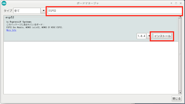
Task: Close the window with the X icon
Action: 181,3
